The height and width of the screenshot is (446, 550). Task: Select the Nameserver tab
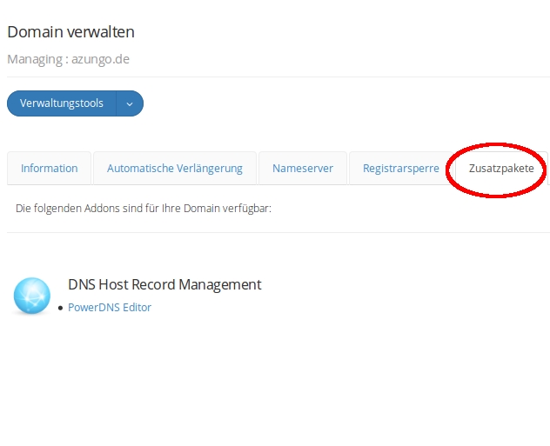click(x=303, y=168)
